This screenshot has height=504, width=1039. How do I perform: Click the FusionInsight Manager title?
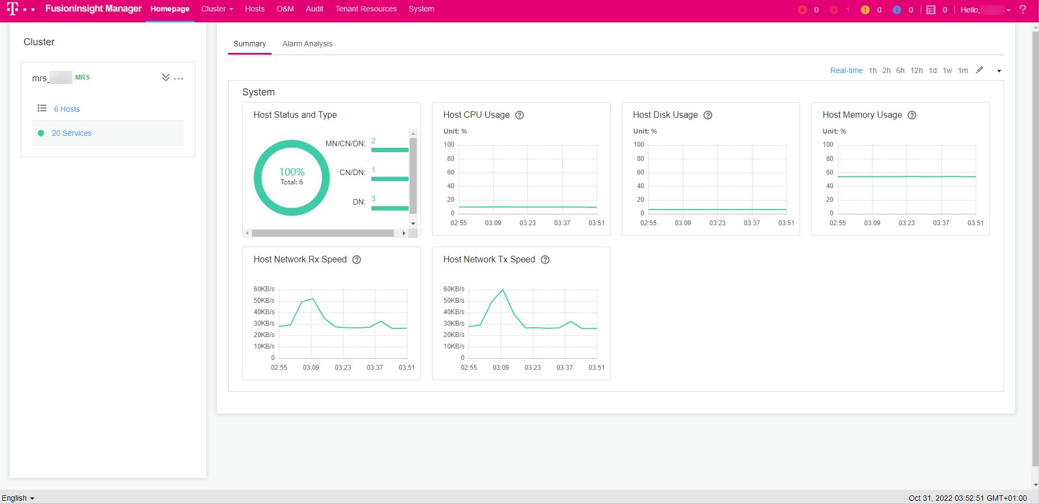tap(93, 9)
